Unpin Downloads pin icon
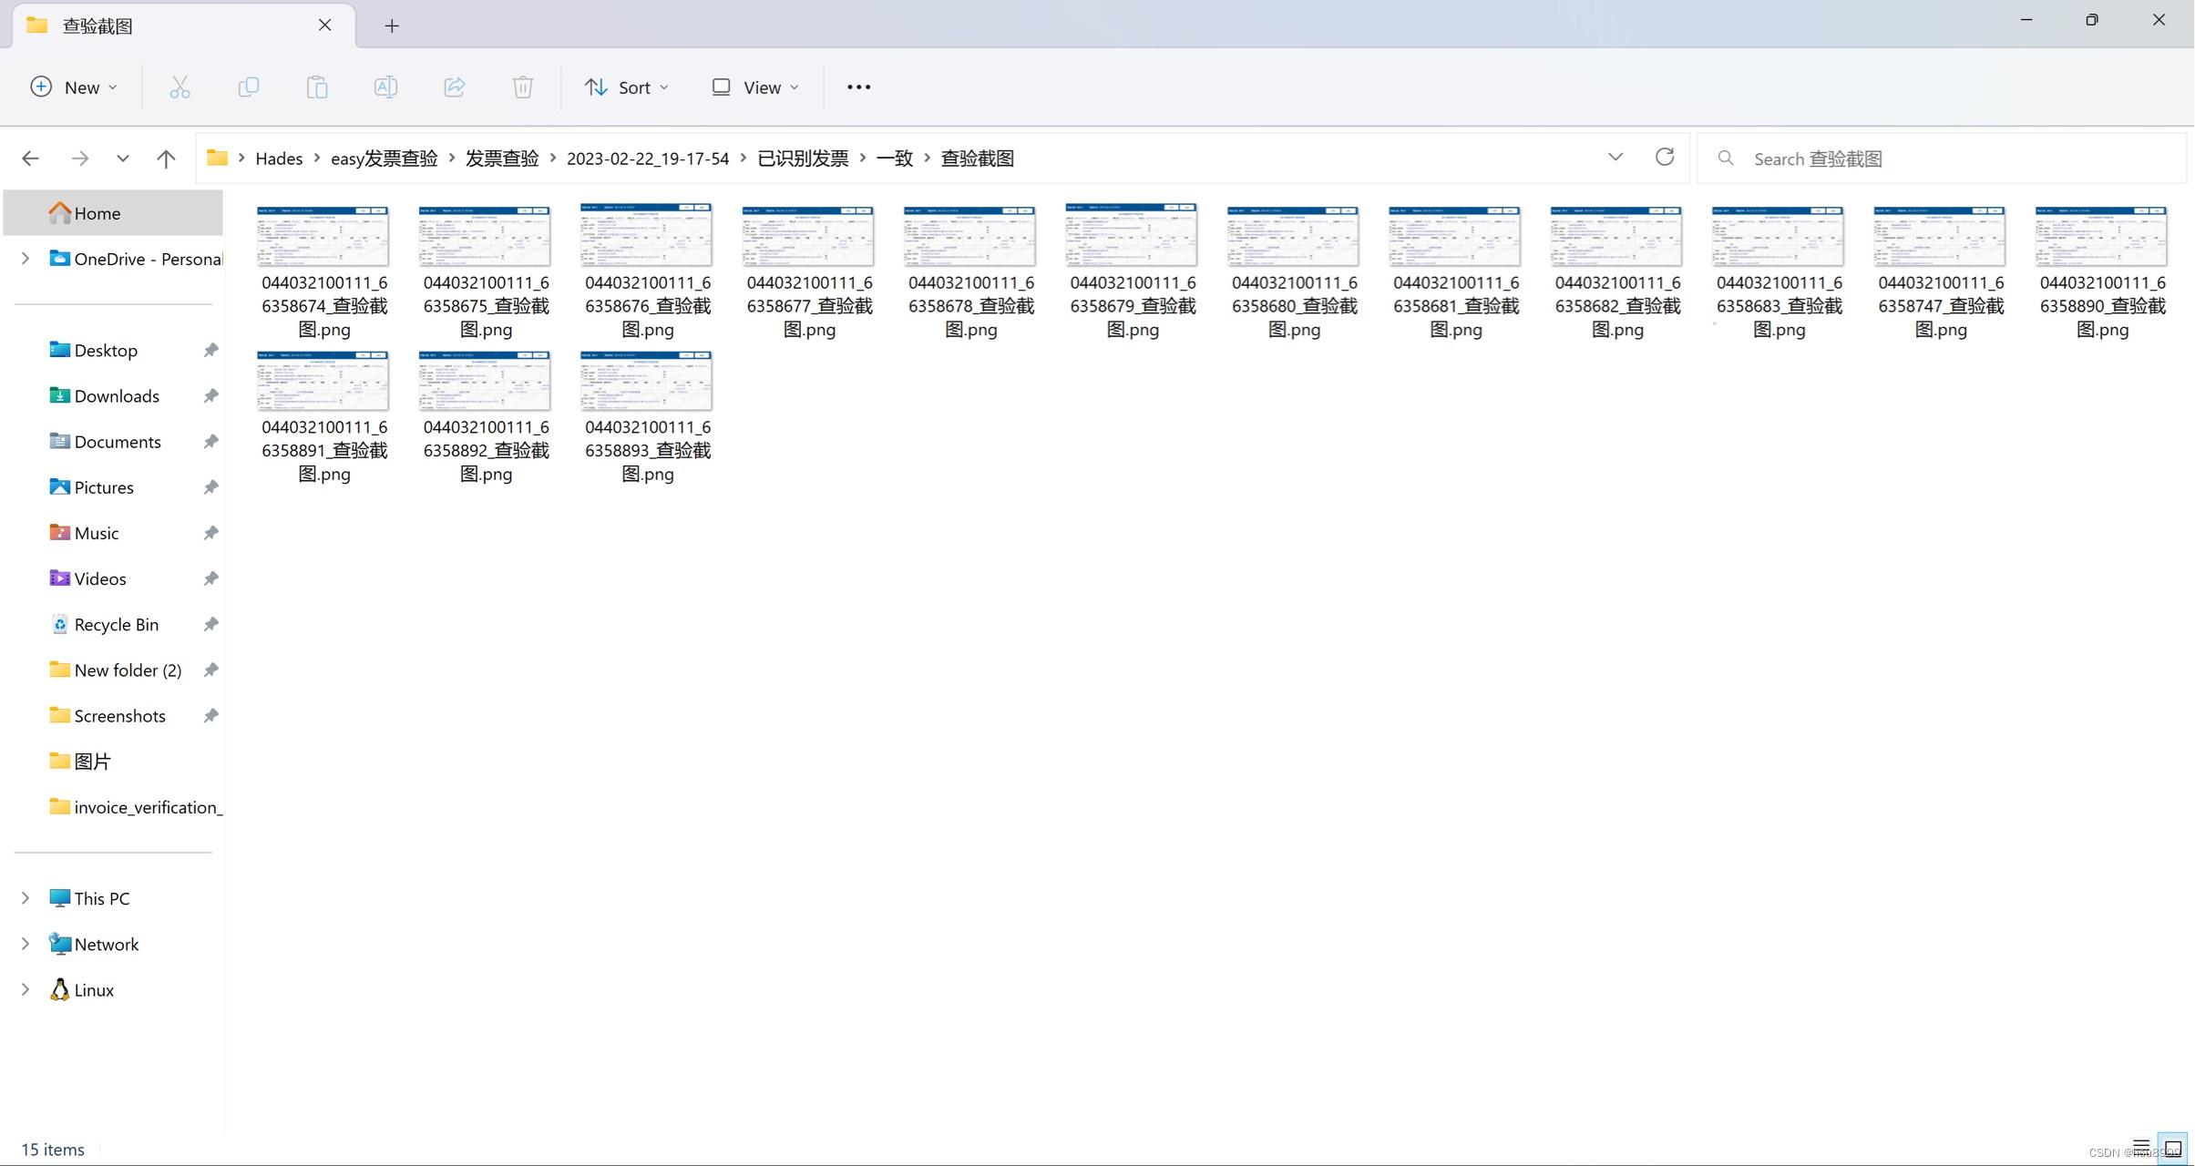 click(x=210, y=395)
